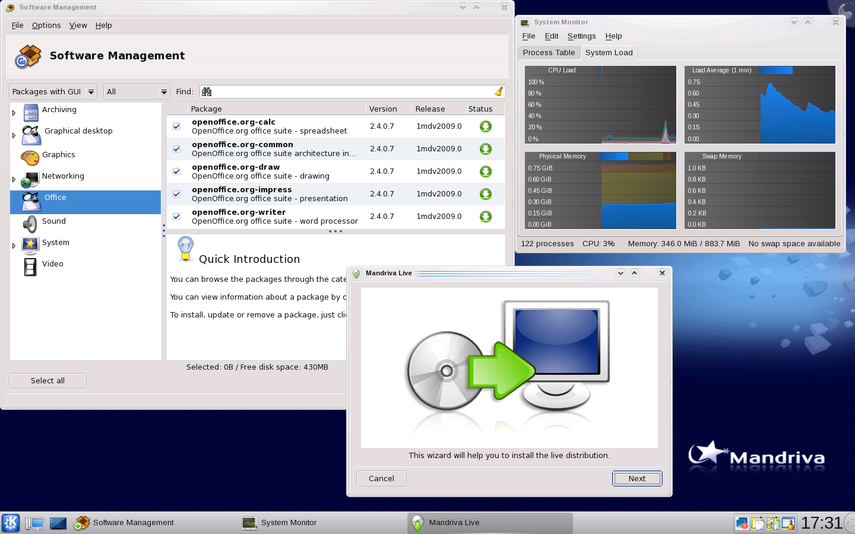Uncheck the openoffice.org-draw package checkbox
Image resolution: width=855 pixels, height=534 pixels.
click(176, 171)
